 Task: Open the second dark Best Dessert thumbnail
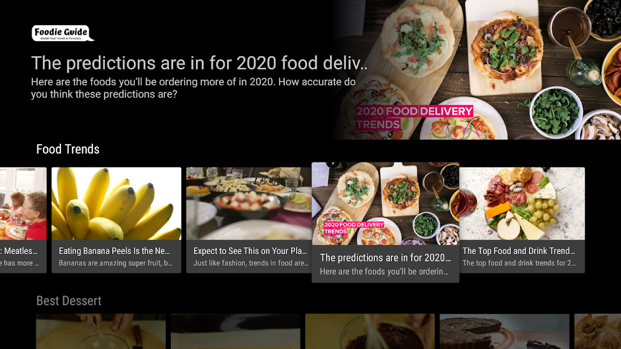(235, 332)
